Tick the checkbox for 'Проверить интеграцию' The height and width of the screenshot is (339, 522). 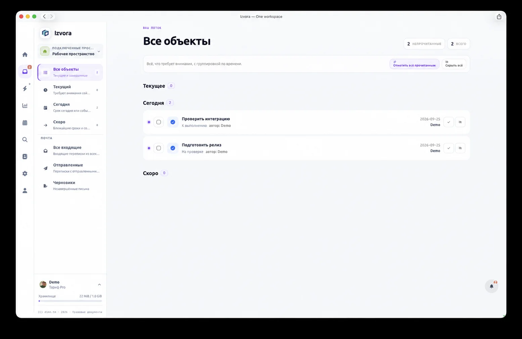pos(159,122)
